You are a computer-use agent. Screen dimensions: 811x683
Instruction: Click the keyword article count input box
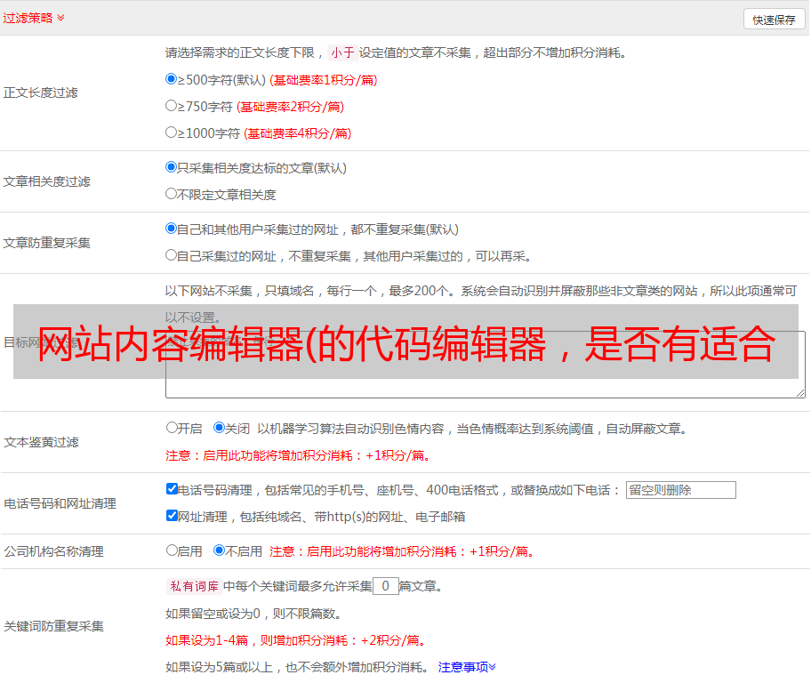pyautogui.click(x=385, y=586)
